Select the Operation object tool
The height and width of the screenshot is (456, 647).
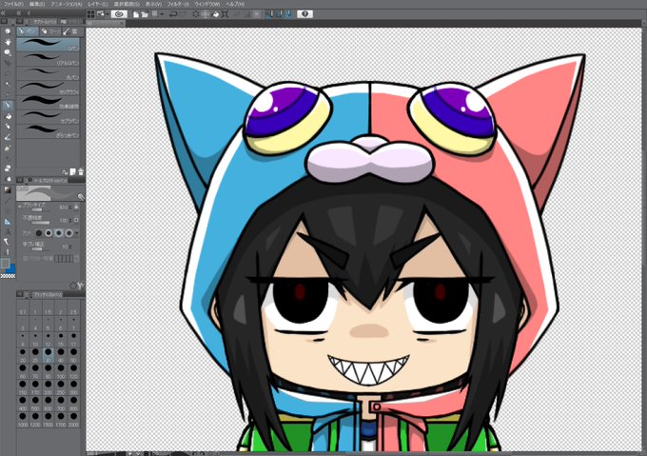(8, 52)
